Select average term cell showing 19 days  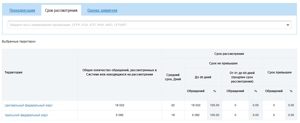point(173,115)
